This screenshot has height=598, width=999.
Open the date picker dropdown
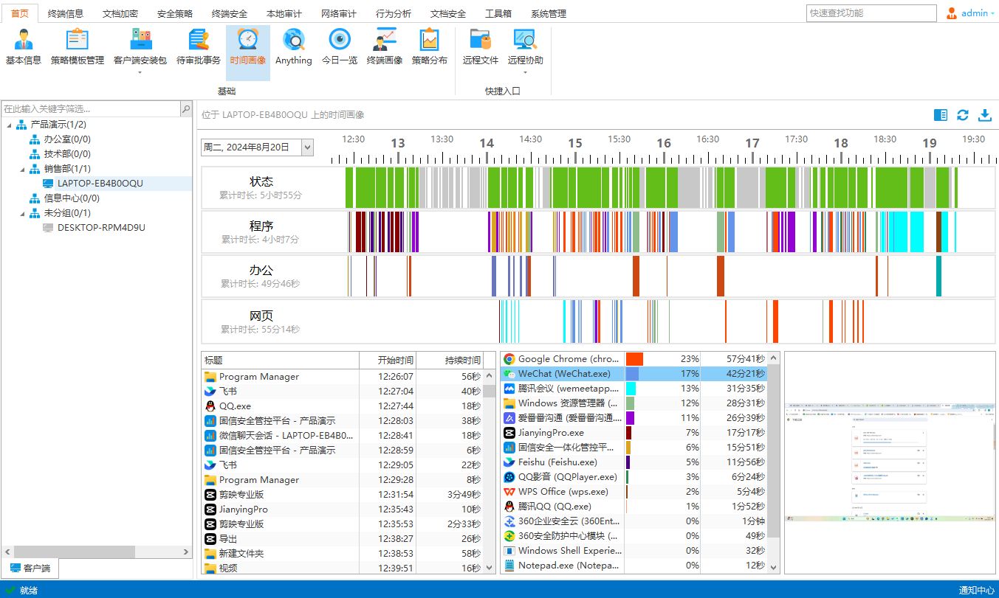[x=307, y=147]
